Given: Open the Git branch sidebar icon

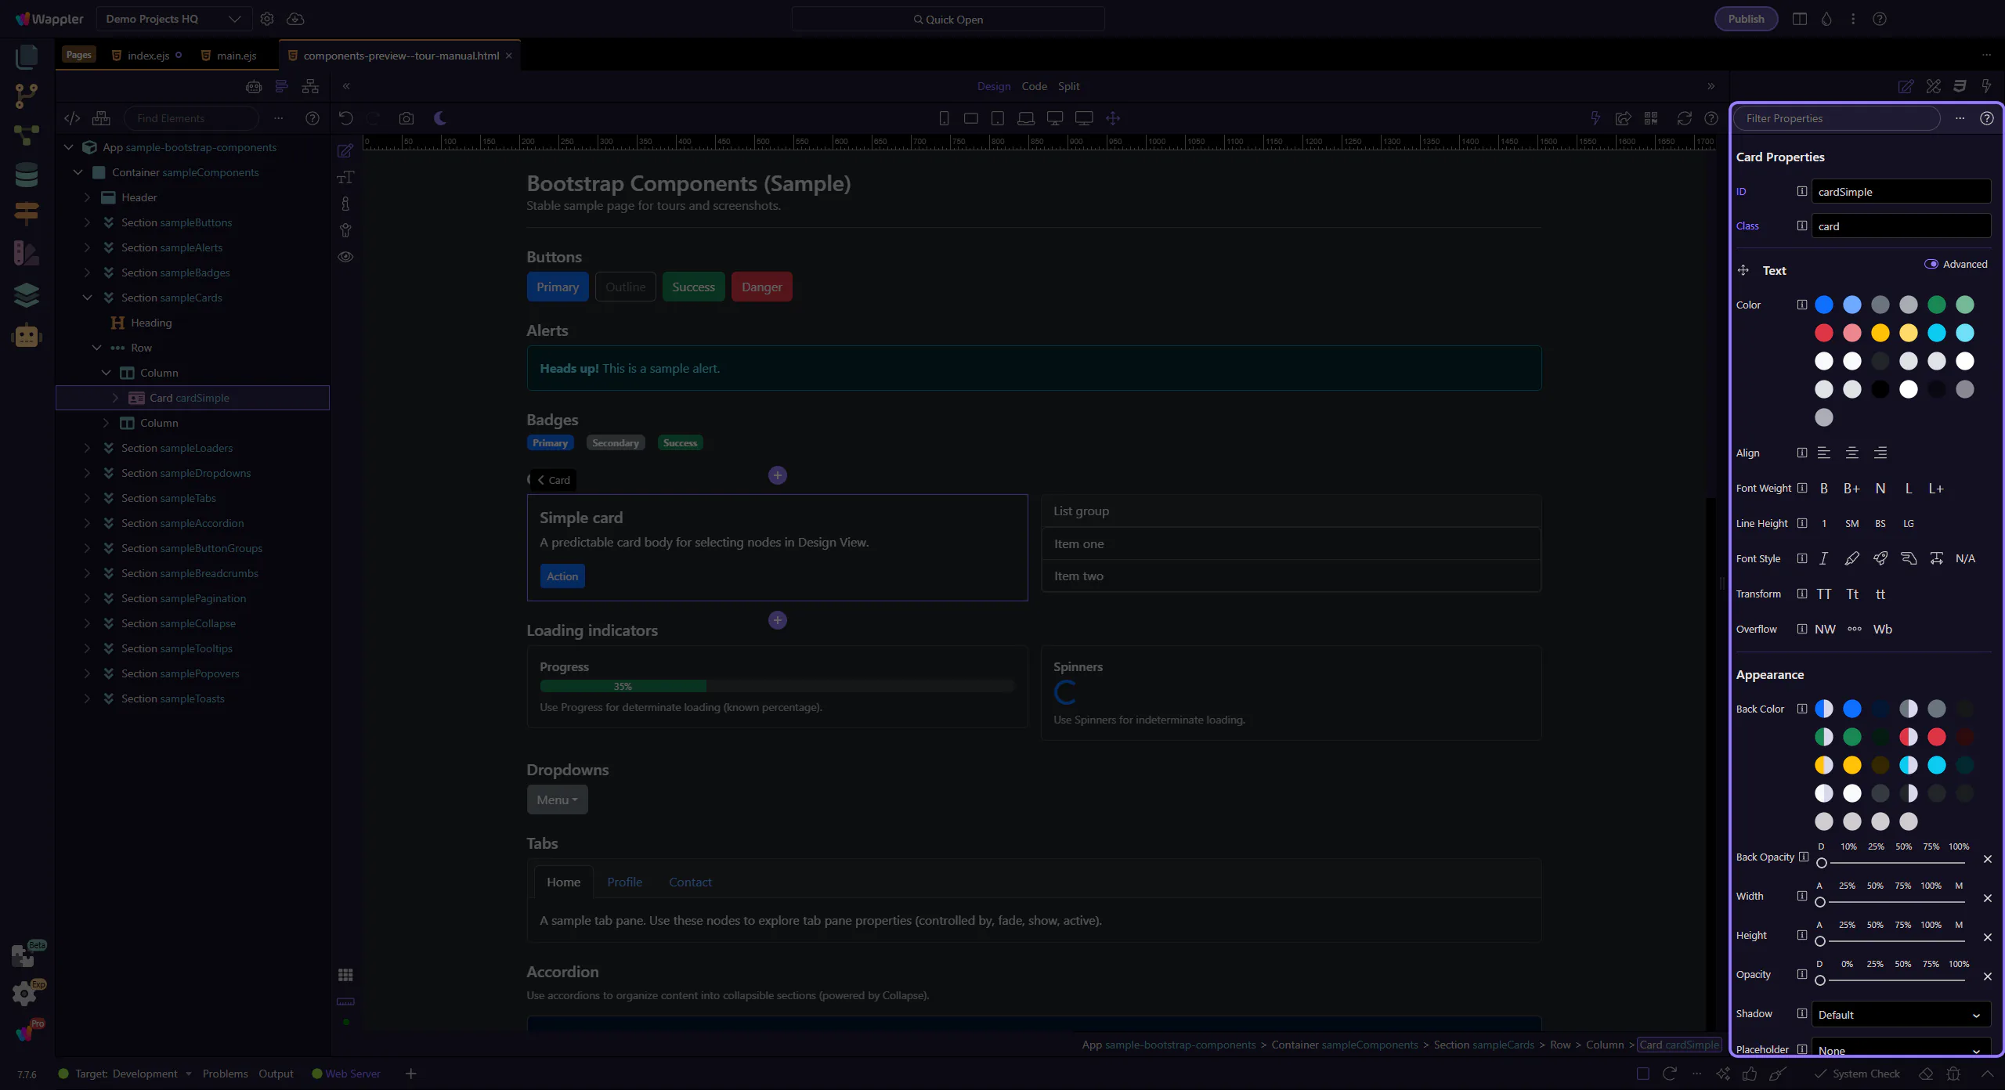Looking at the screenshot, I should click(27, 96).
